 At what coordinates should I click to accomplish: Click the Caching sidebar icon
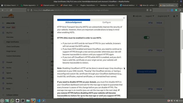click(x=3, y=78)
